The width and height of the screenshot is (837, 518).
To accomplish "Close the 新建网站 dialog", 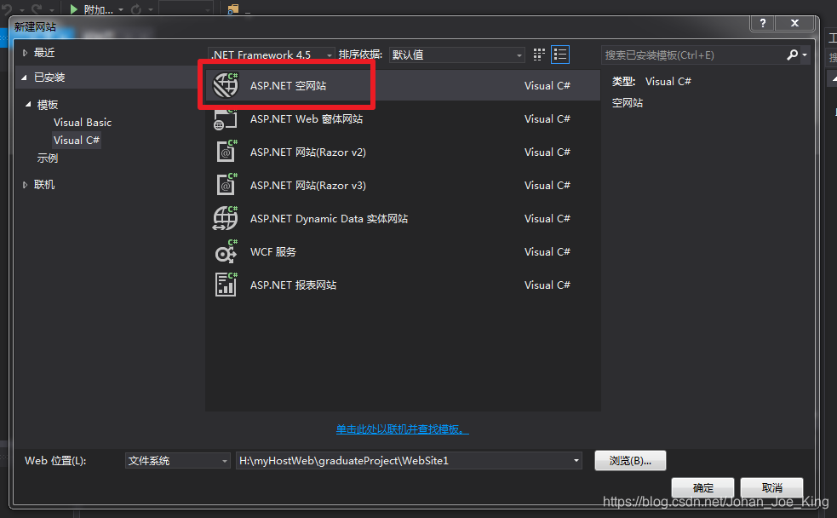I will pyautogui.click(x=794, y=23).
